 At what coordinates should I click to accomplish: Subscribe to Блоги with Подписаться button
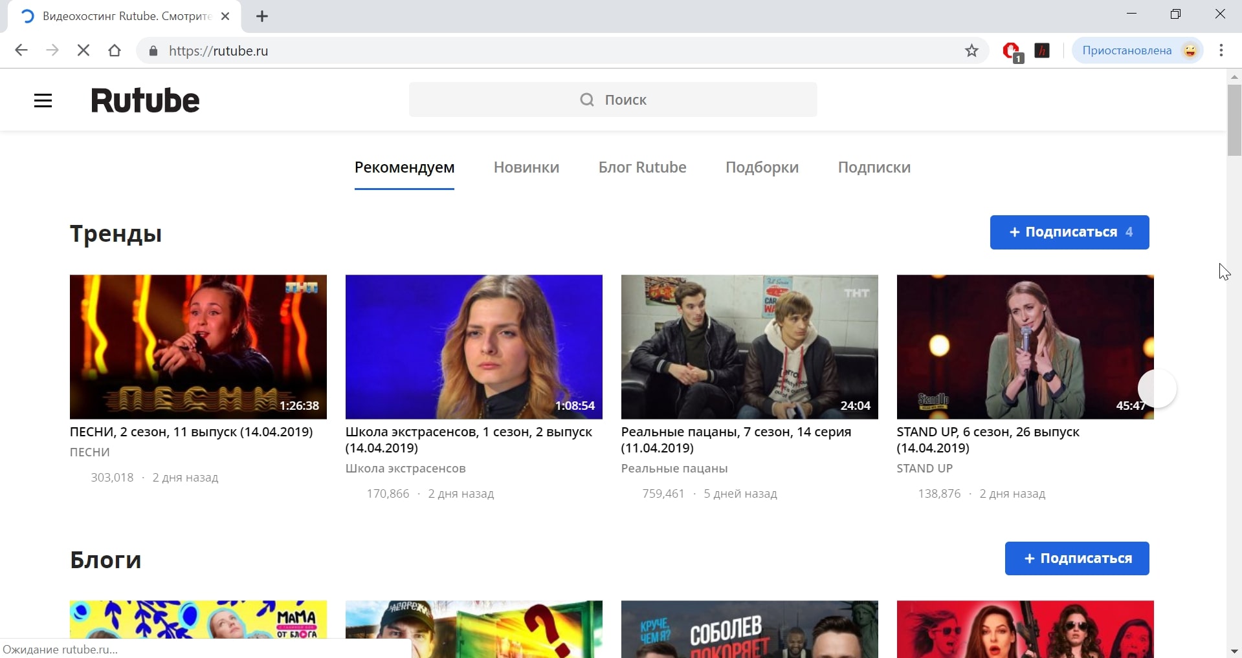(x=1077, y=558)
